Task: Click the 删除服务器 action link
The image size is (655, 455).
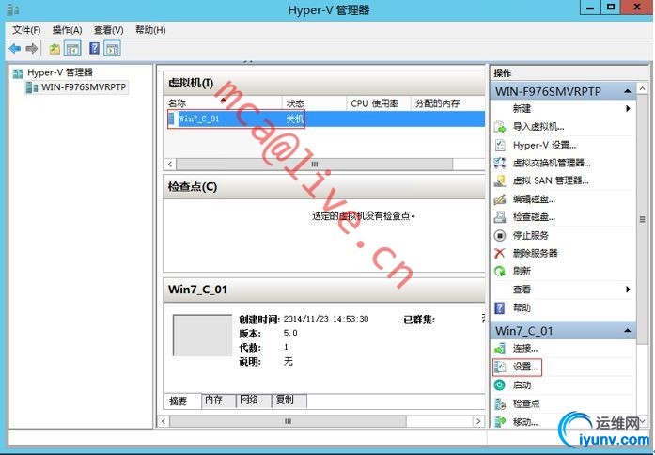Action: pos(535,253)
